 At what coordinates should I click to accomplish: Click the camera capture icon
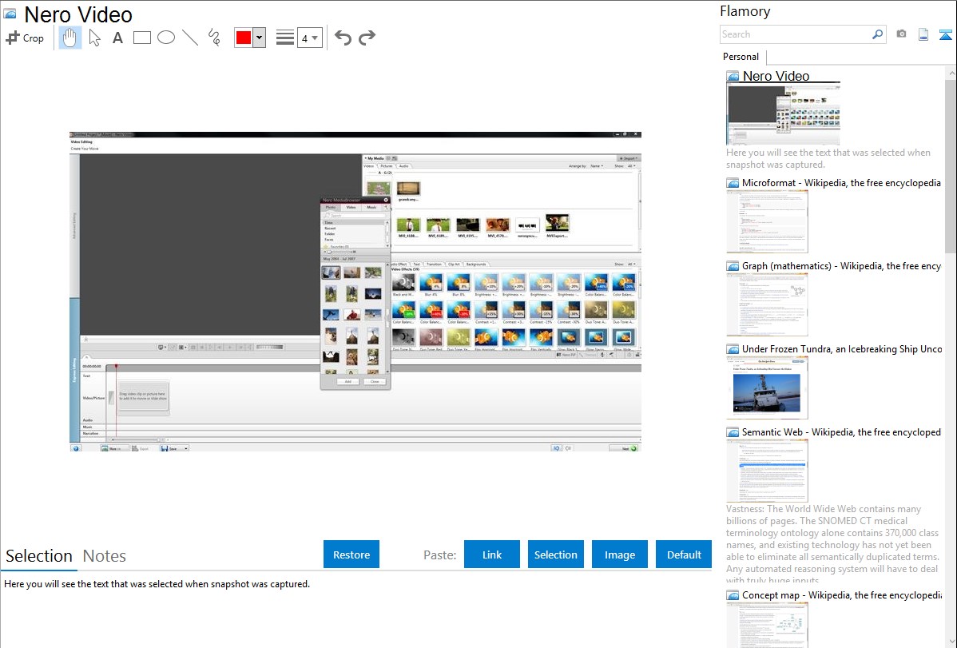click(x=901, y=34)
